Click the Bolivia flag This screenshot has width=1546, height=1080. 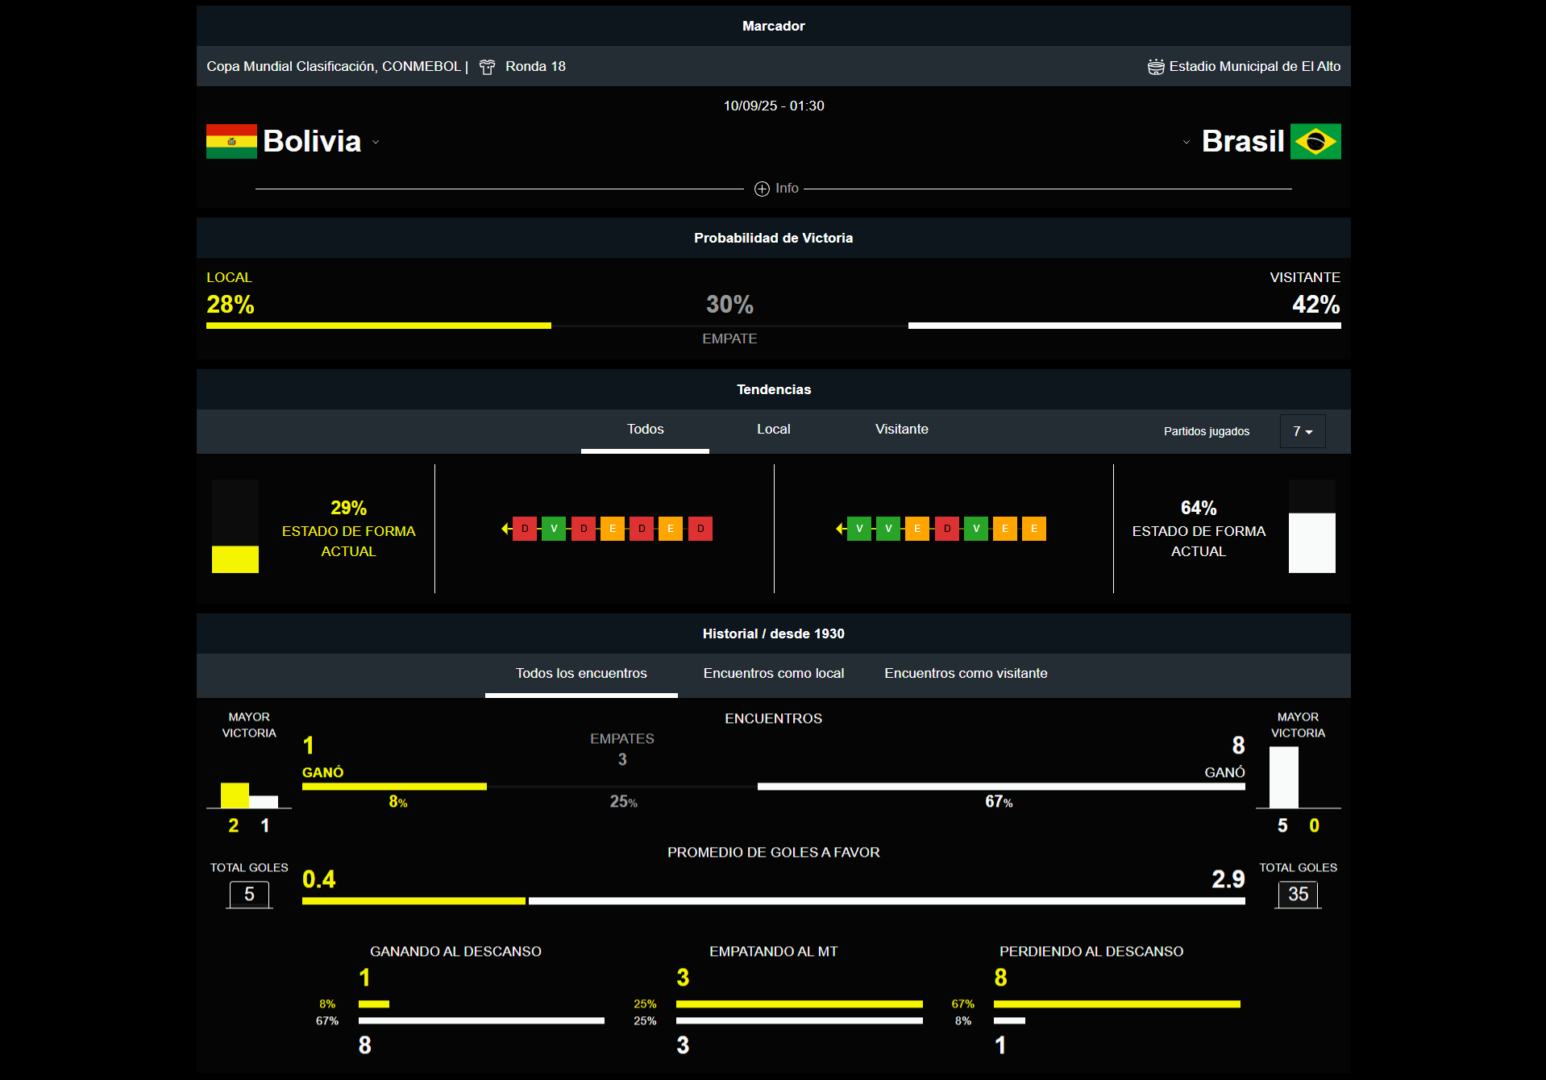pyautogui.click(x=231, y=142)
